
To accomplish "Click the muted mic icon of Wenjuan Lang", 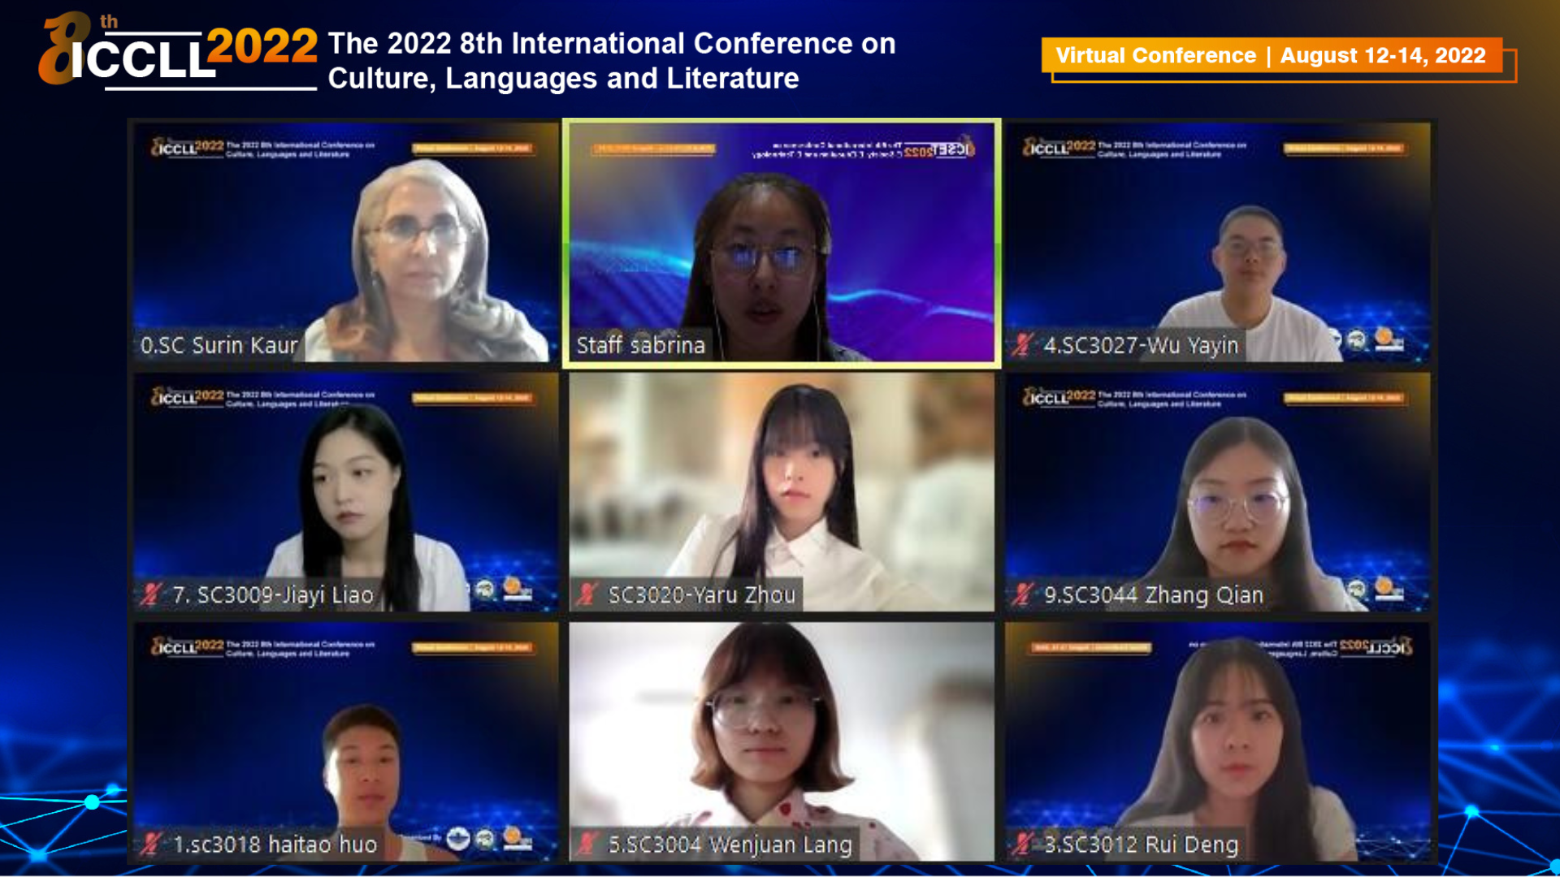I will tap(586, 845).
